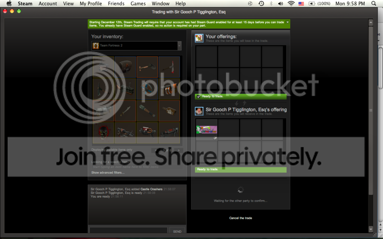Focus the item name filter field

coord(137,167)
